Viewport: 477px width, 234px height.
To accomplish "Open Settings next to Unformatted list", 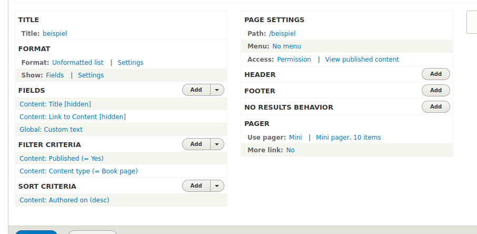I will click(130, 63).
